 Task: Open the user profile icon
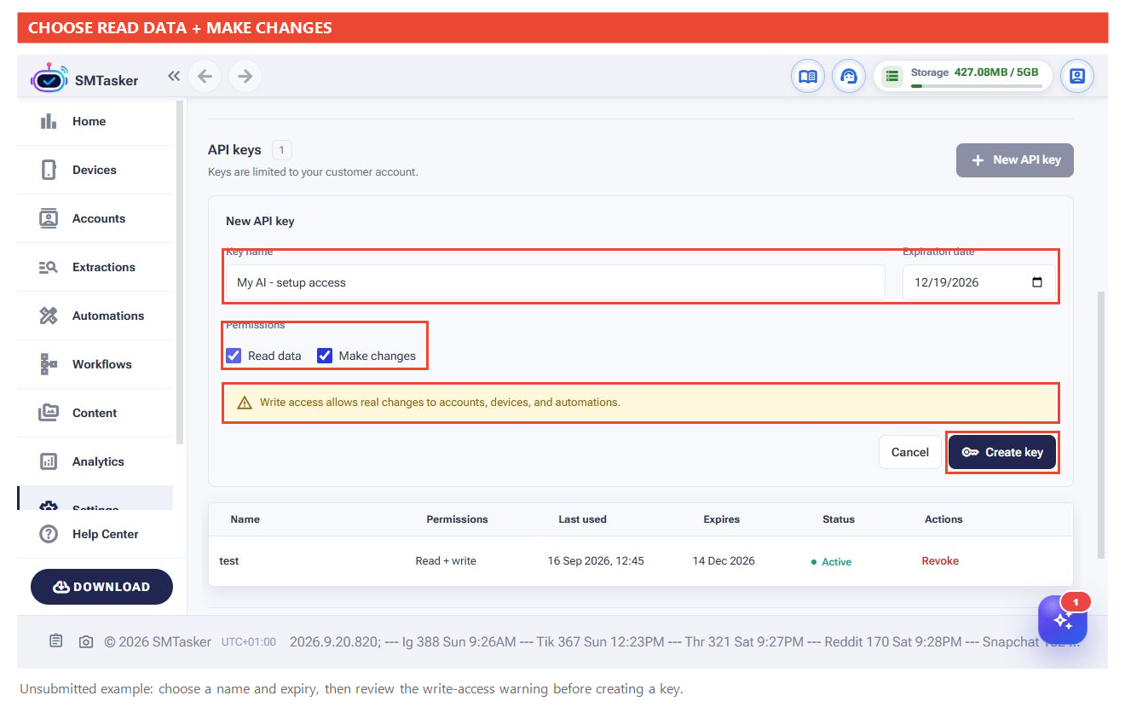1077,77
